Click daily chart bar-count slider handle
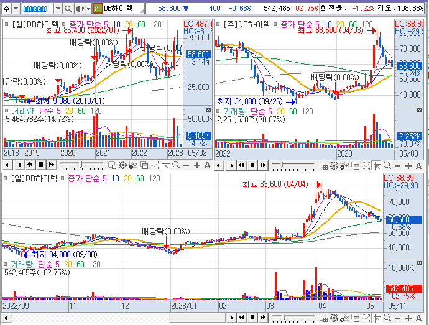Screen dimensions: 429x325 [x=285, y=318]
